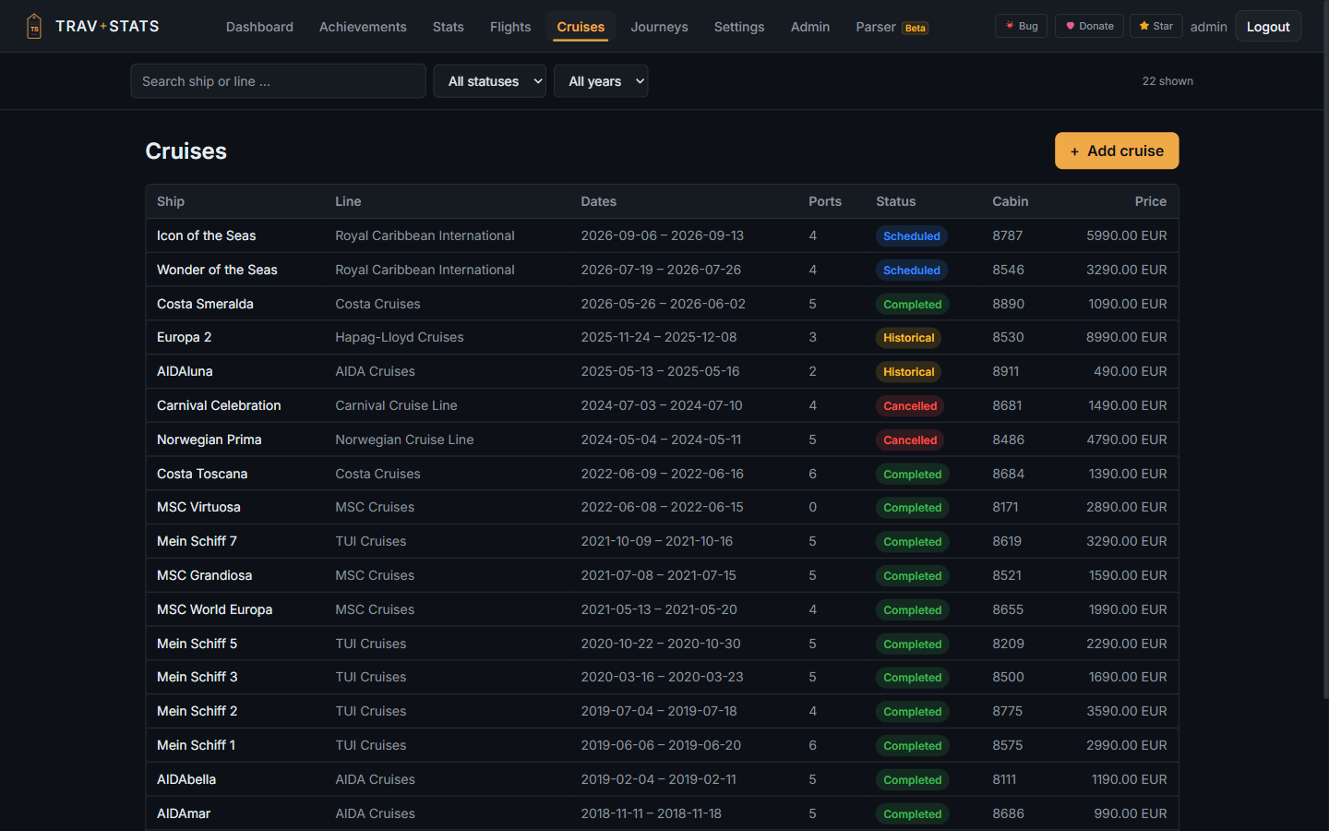The width and height of the screenshot is (1329, 831).
Task: Click the Cancelled badge for Carnival Celebration
Action: click(x=910, y=406)
